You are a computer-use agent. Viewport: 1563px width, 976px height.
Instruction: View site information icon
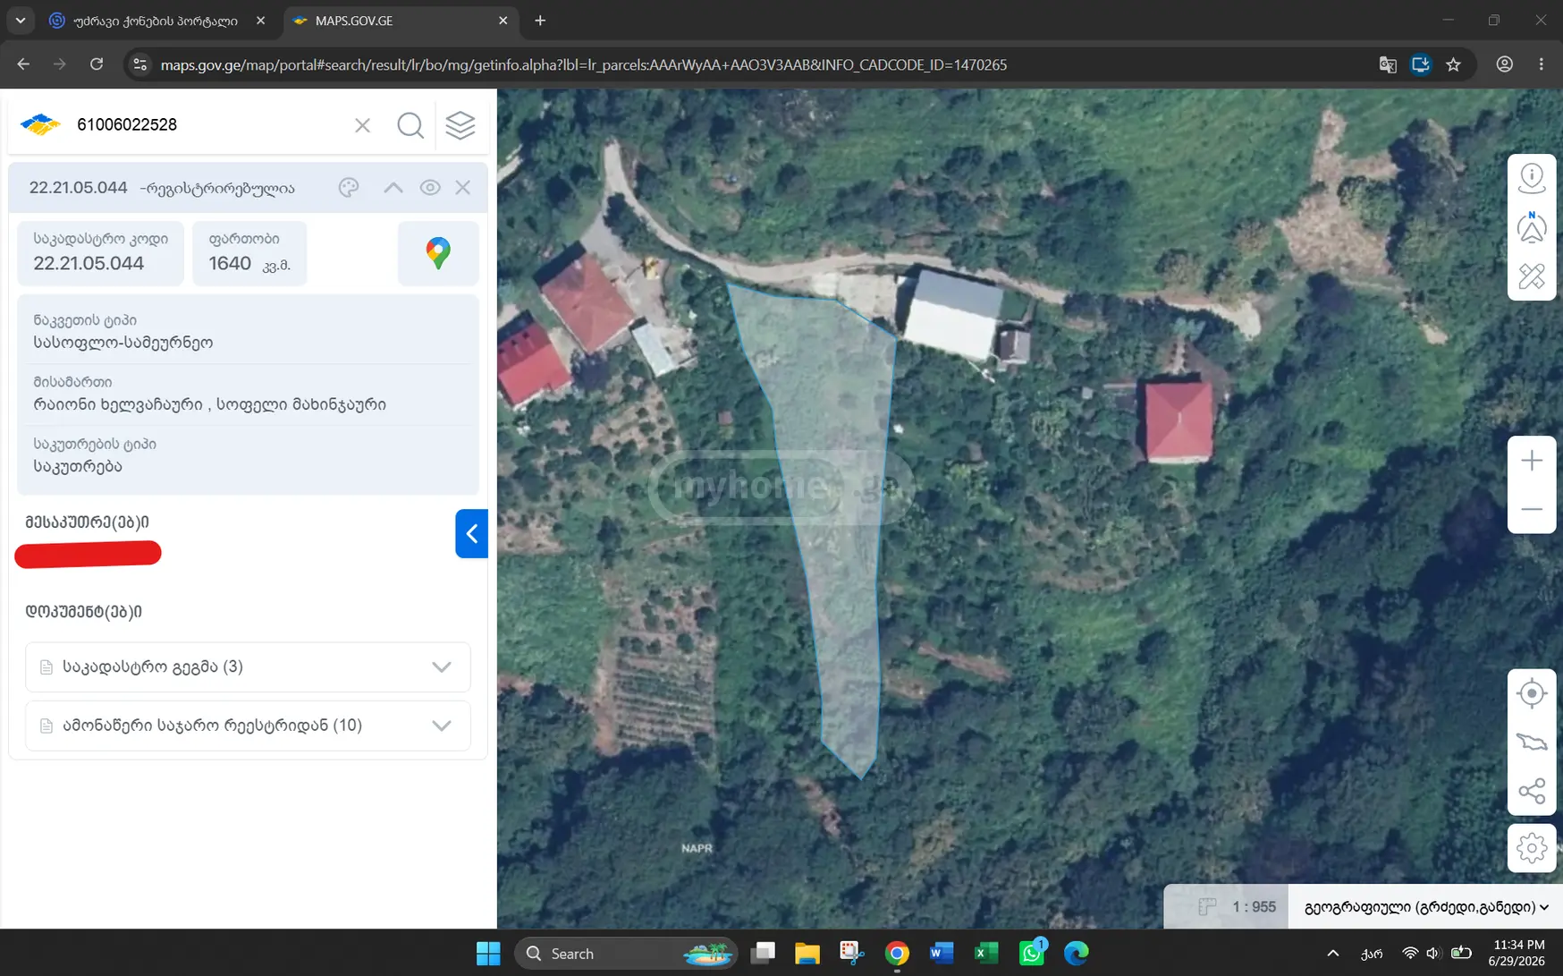click(x=139, y=64)
